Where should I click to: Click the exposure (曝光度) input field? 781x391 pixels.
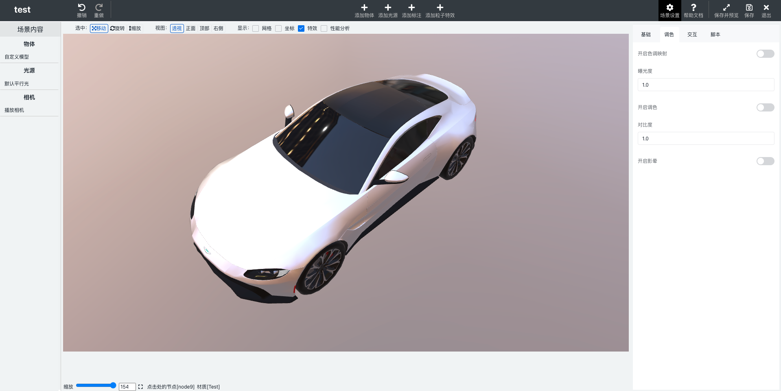coord(706,85)
